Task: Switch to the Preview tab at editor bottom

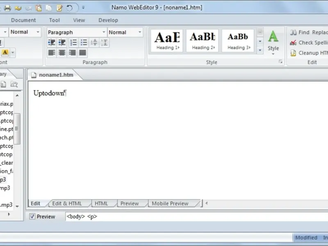Action: click(x=130, y=203)
